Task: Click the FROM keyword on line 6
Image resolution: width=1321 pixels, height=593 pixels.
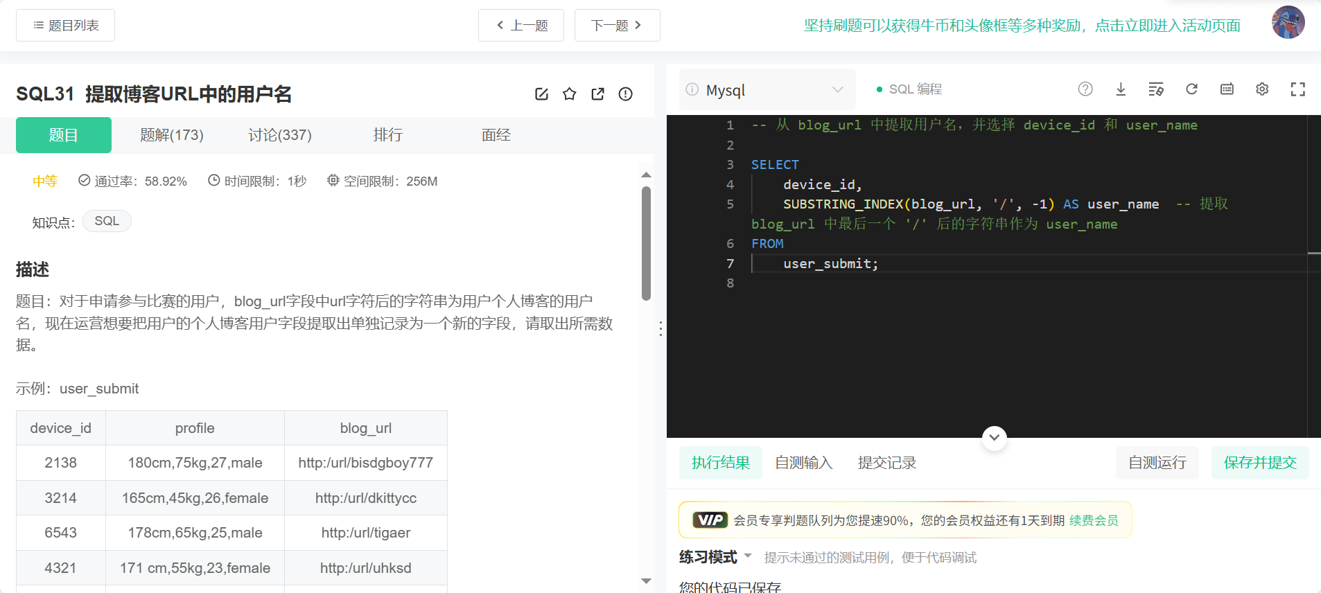Action: tap(767, 244)
